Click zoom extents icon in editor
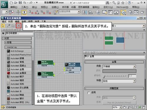Image resolution: width=147 pixels, height=110 pixels. coord(136,107)
